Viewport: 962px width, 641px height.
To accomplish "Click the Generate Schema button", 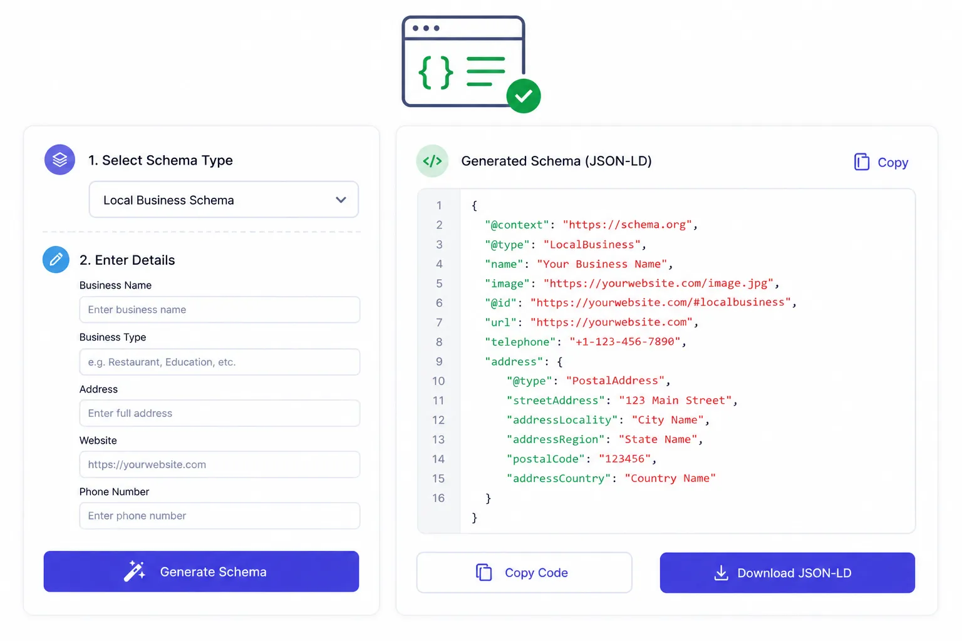I will pyautogui.click(x=201, y=572).
